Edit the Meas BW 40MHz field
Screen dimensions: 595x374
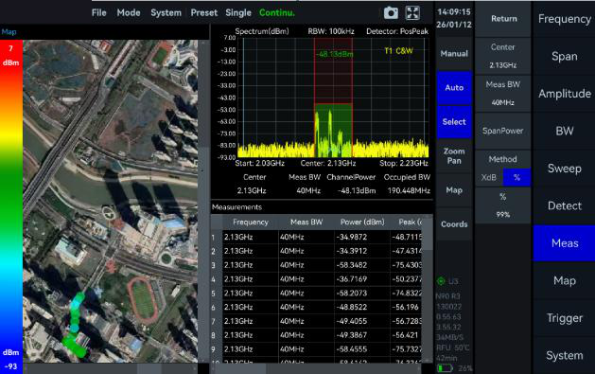503,94
